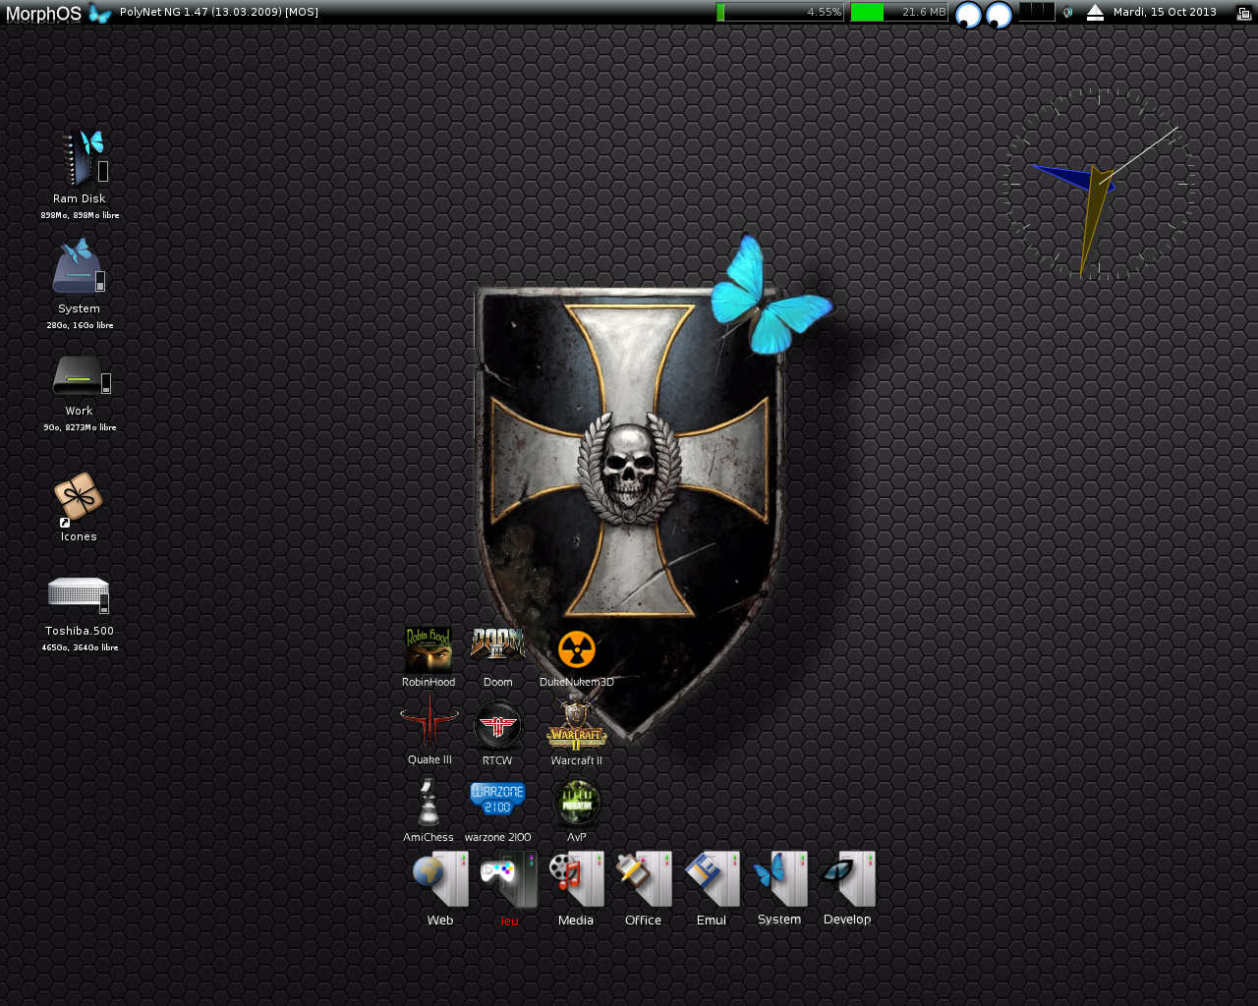Open the System panel drawer
This screenshot has height=1006, width=1258.
779,879
